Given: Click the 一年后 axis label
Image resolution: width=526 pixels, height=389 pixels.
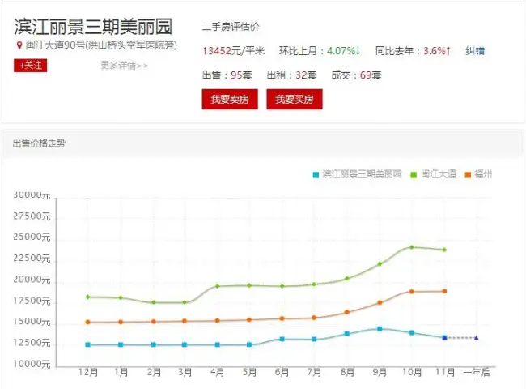Looking at the screenshot, I should tap(477, 372).
